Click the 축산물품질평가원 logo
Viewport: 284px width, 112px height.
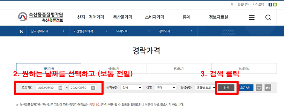pos(41,17)
